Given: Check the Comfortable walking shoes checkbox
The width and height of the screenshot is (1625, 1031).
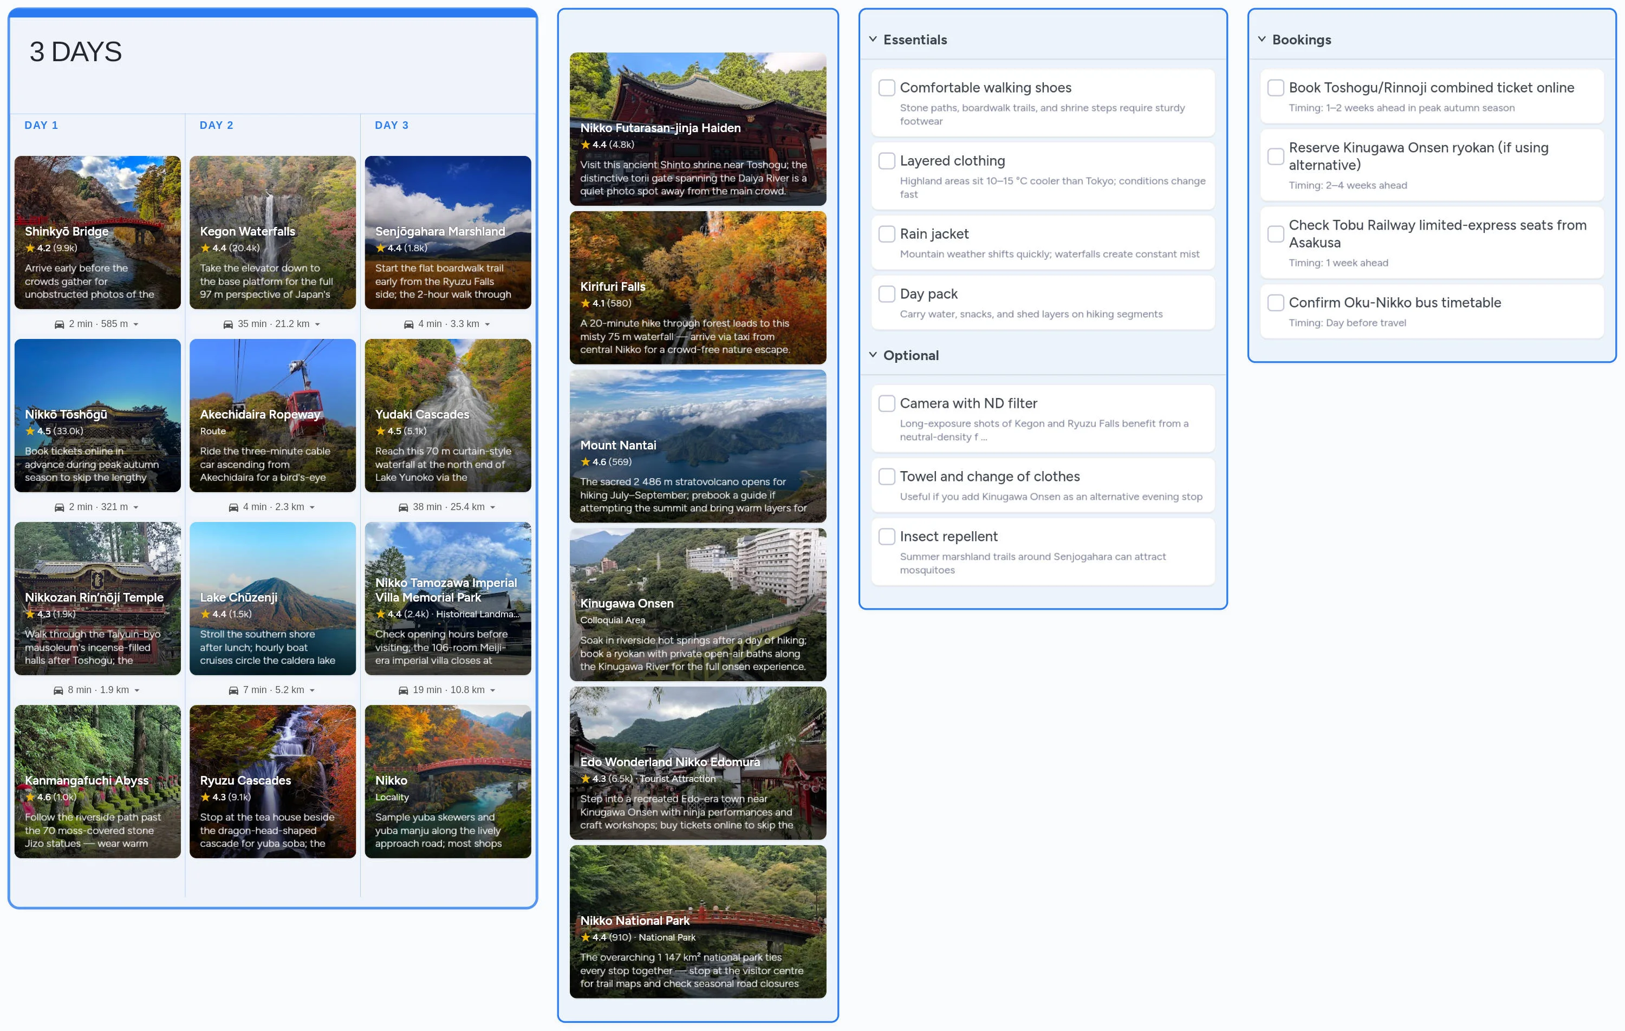Looking at the screenshot, I should [886, 88].
